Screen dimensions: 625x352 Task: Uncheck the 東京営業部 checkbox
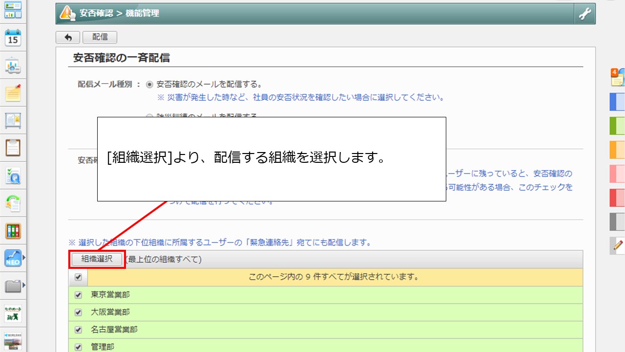(x=78, y=295)
